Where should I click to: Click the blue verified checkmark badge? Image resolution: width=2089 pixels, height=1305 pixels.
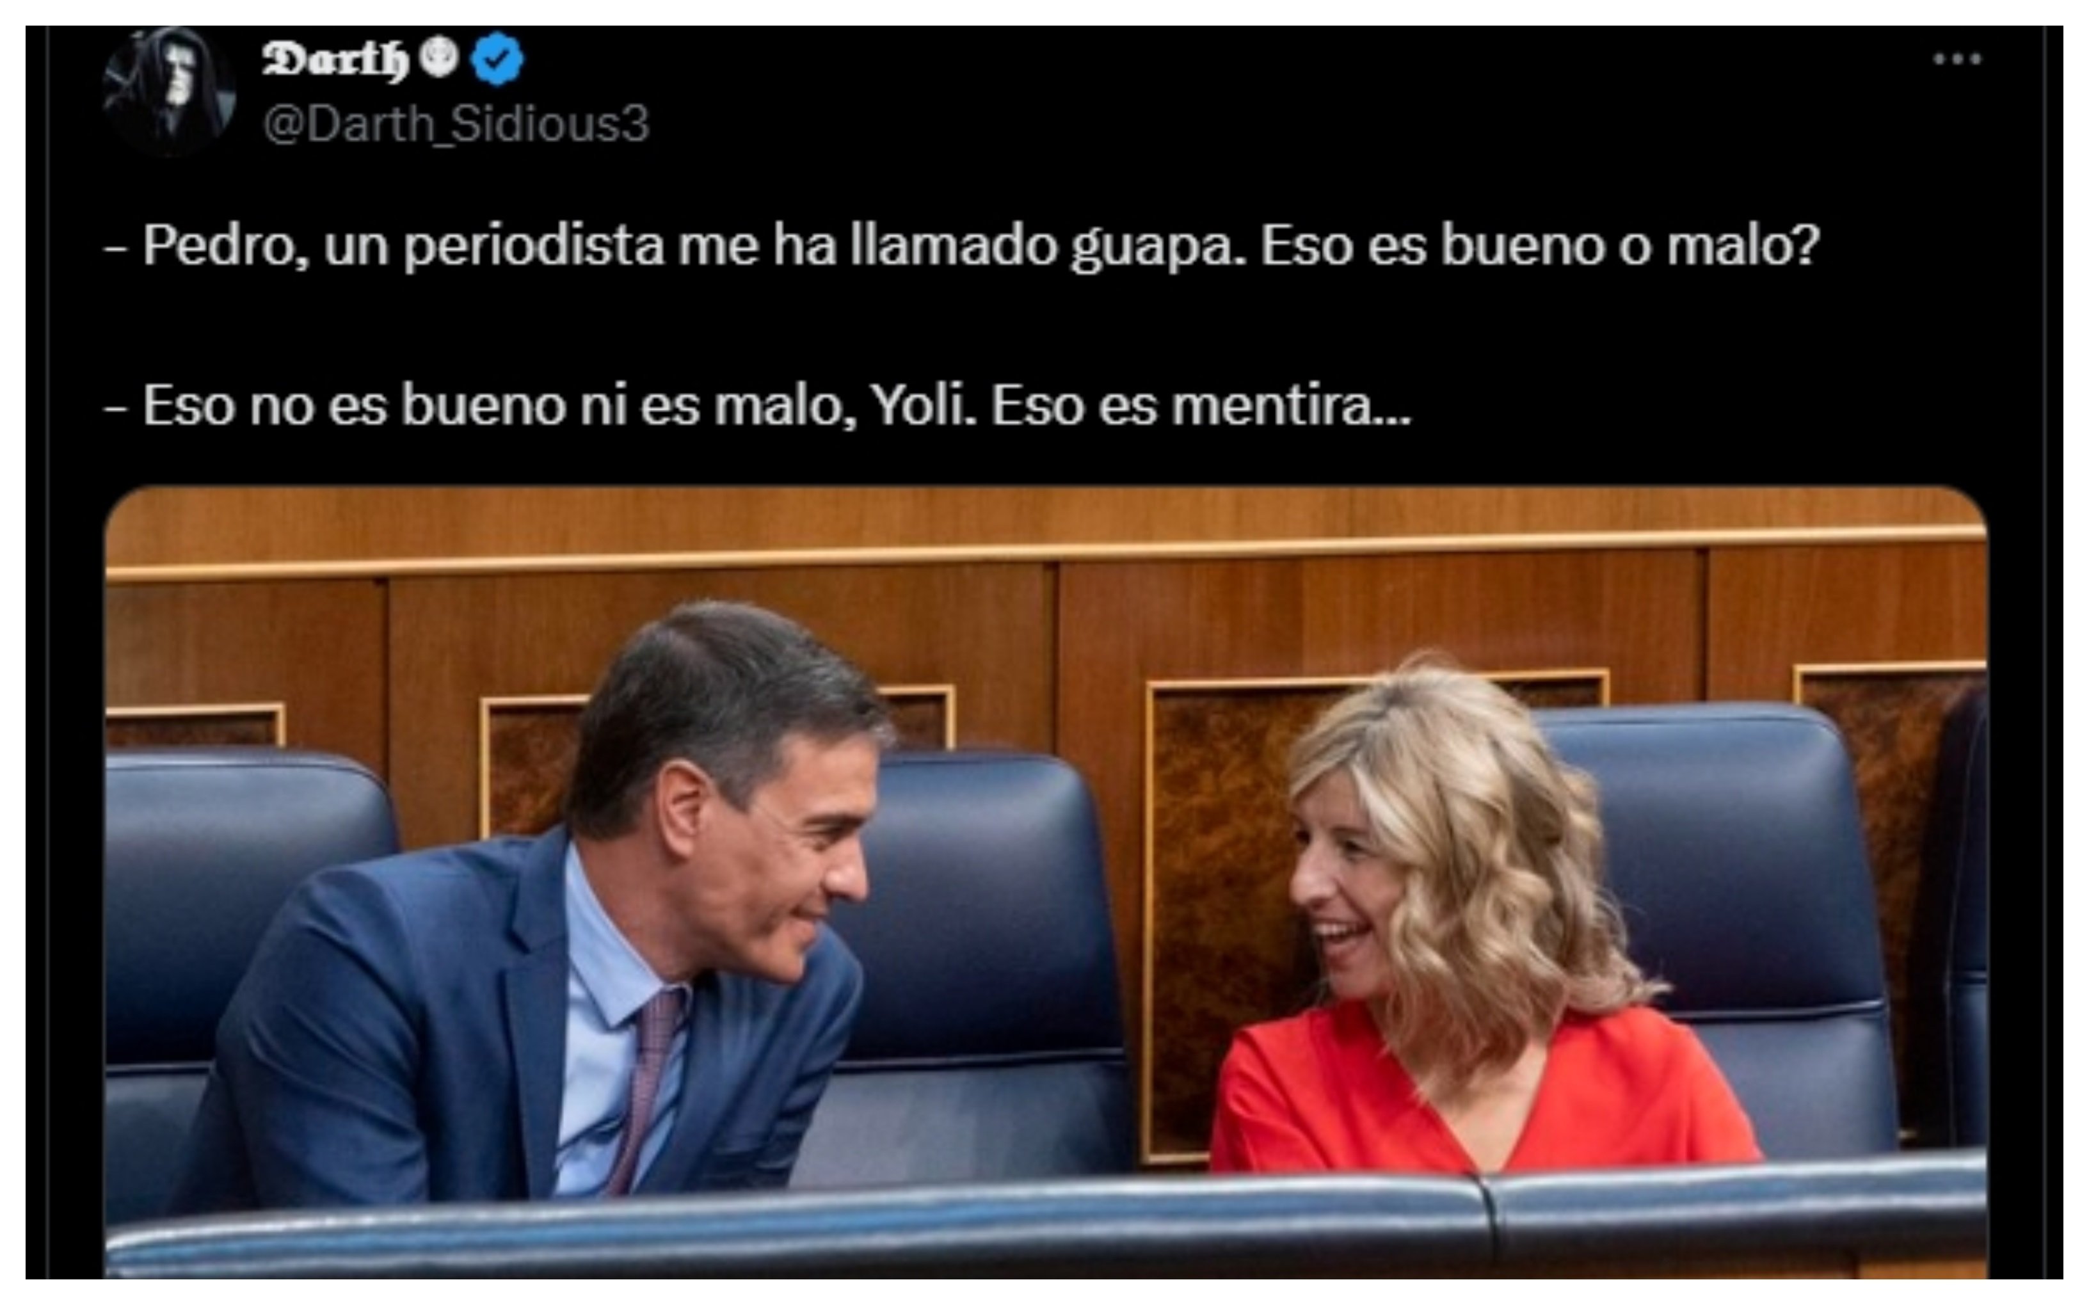[x=499, y=59]
